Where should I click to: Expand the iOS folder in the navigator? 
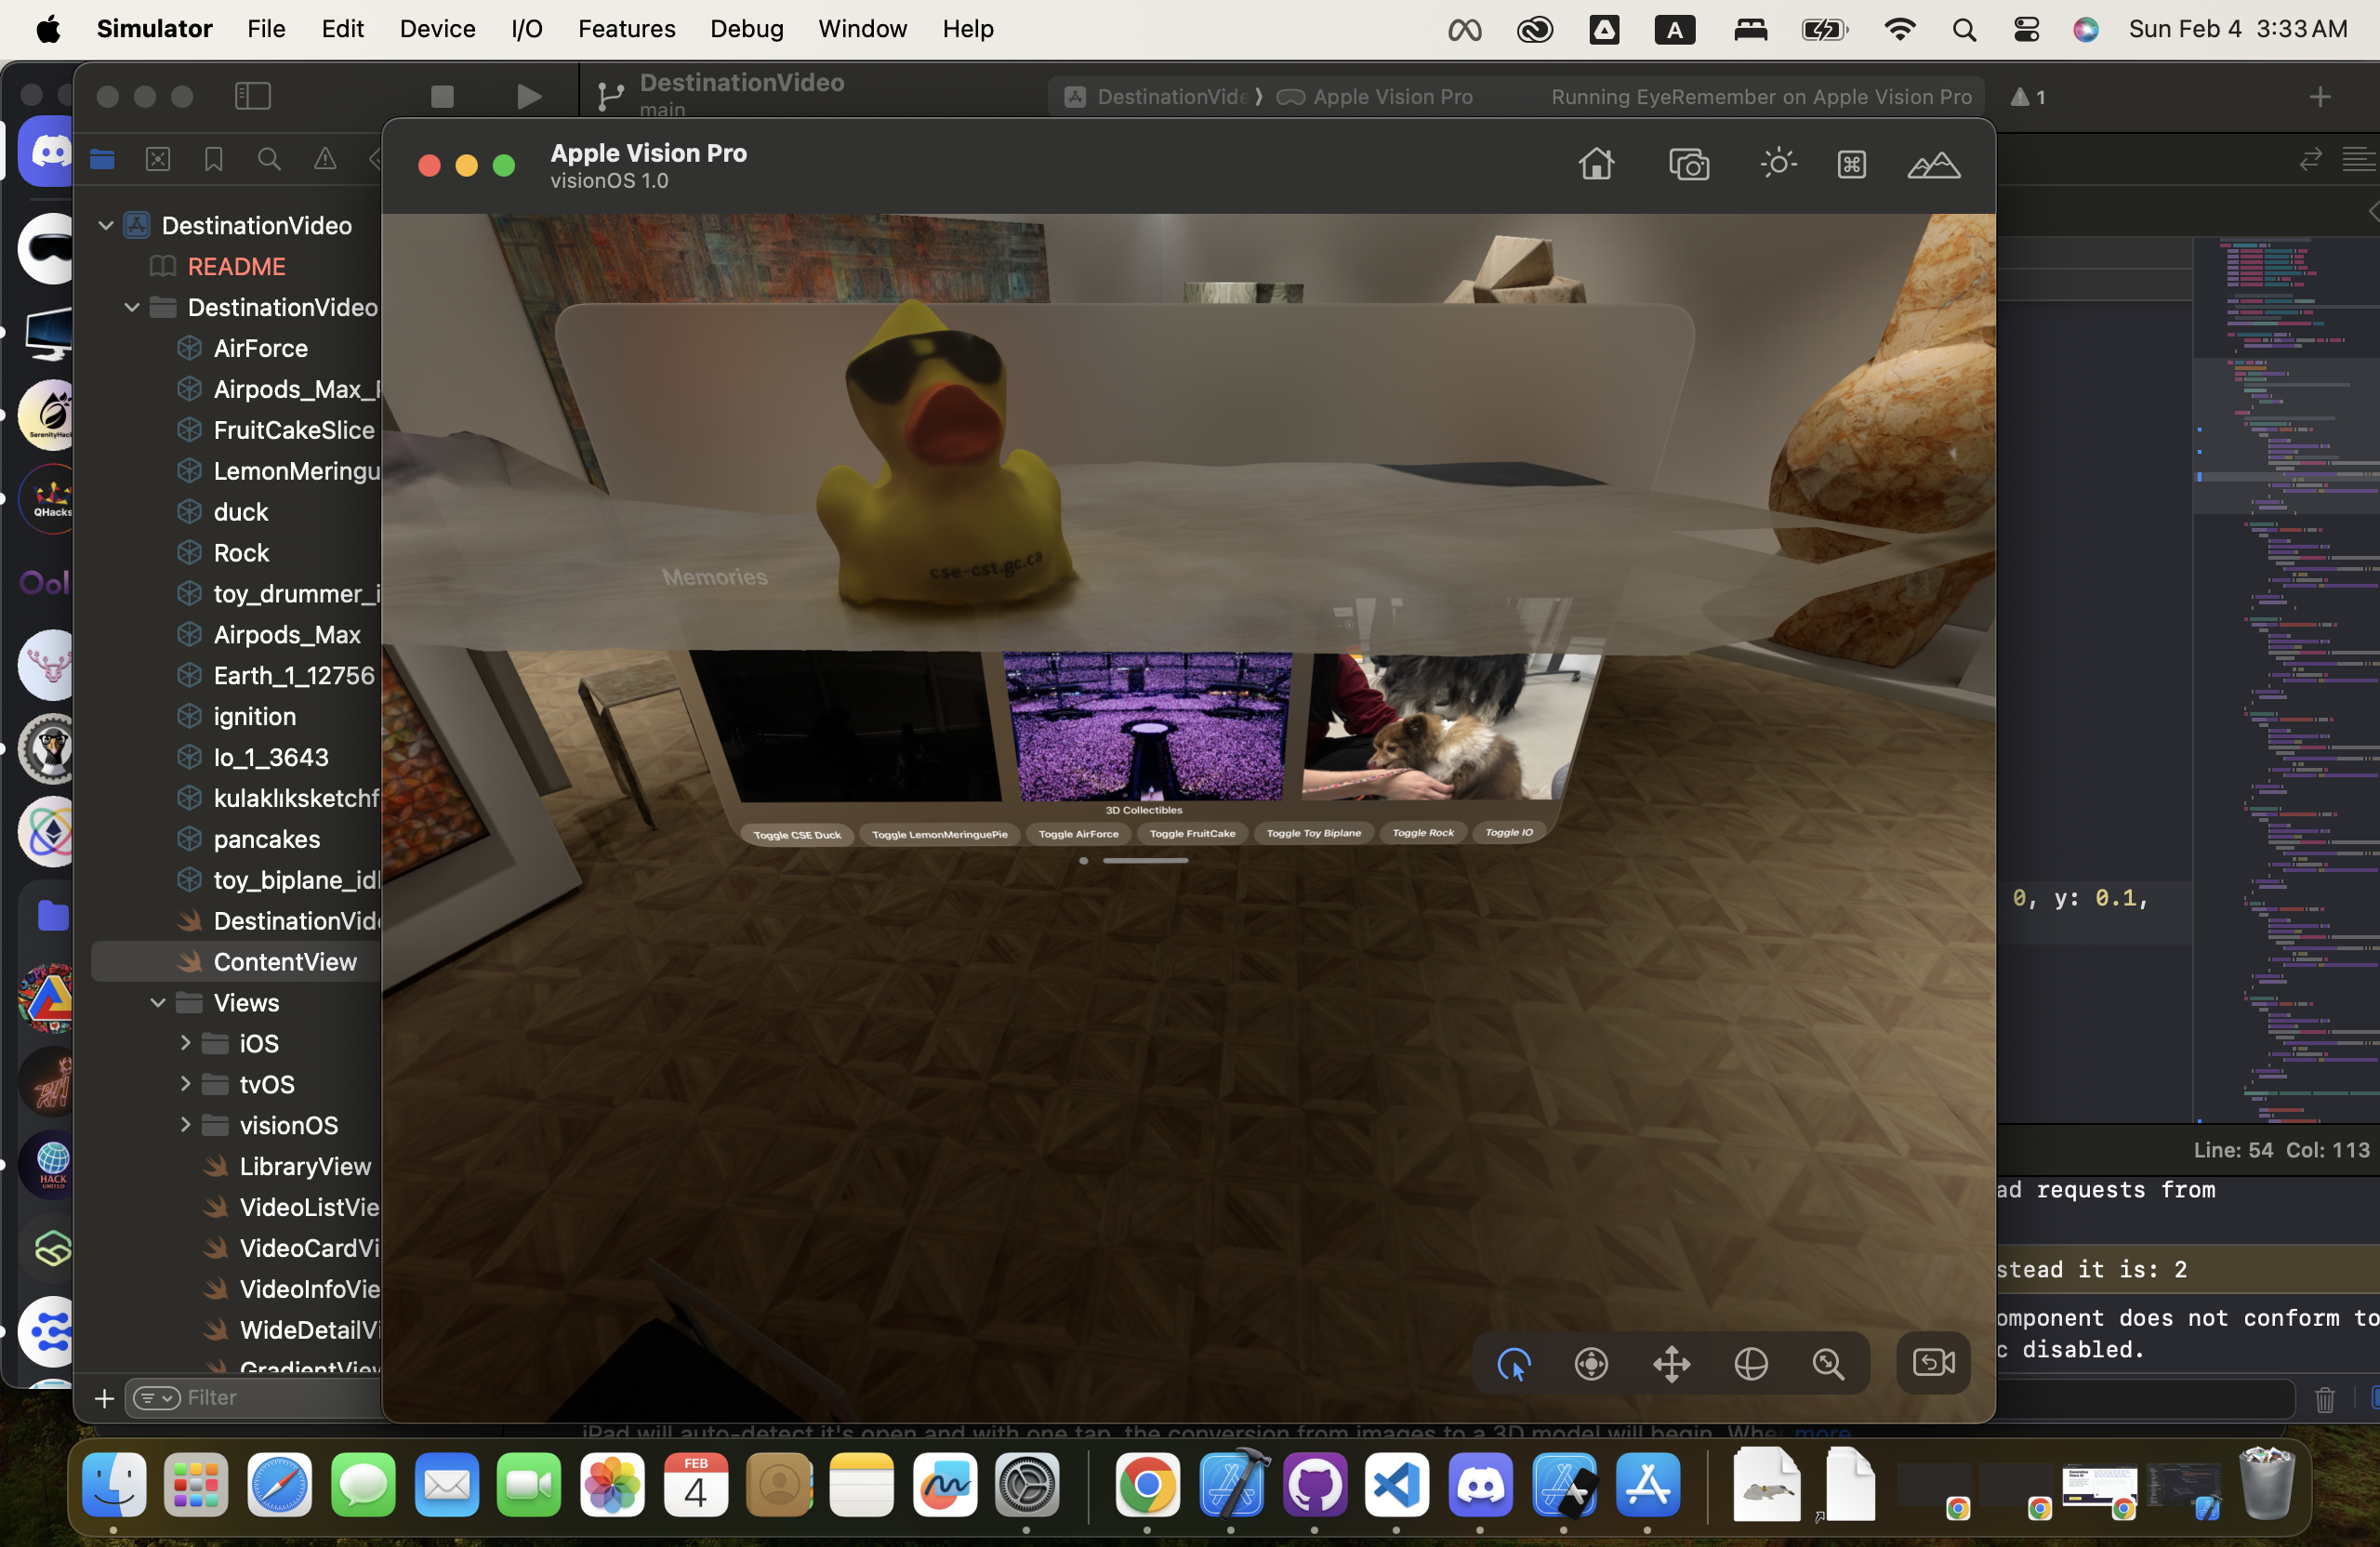185,1043
